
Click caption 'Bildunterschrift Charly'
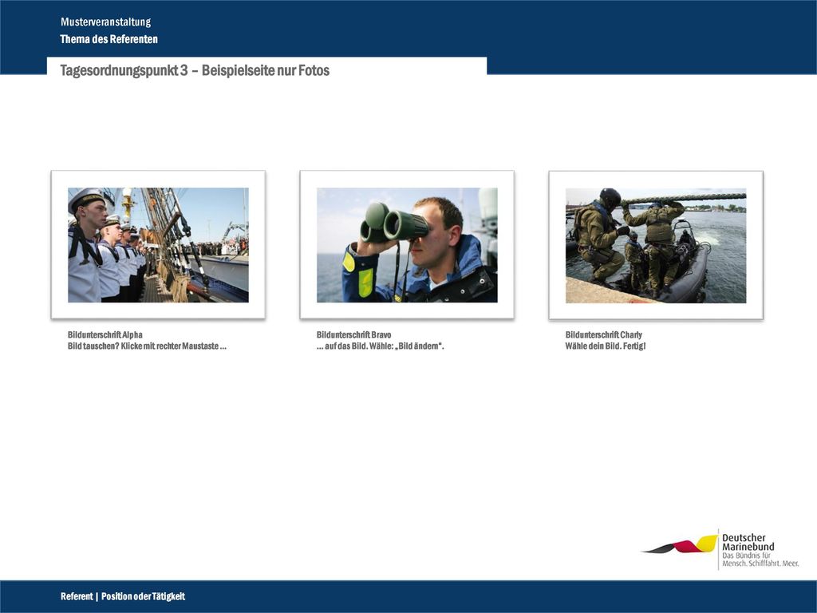click(603, 334)
